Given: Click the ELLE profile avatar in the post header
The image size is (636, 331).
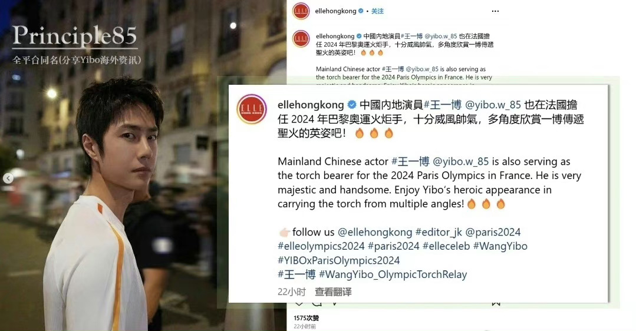Looking at the screenshot, I should [301, 11].
